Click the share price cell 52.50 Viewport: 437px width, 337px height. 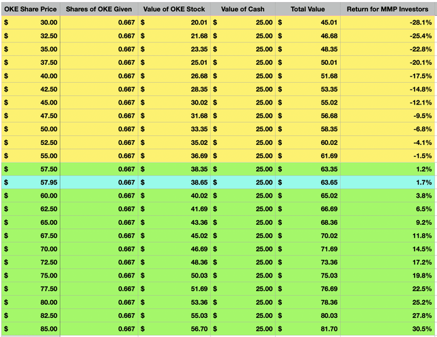31,143
